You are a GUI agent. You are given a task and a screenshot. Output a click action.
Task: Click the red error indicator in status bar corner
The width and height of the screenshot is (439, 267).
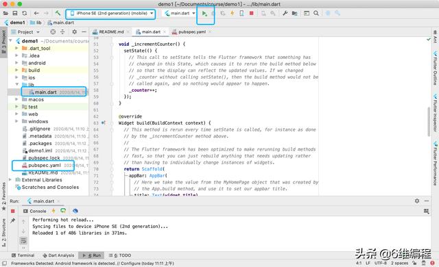pyautogui.click(x=433, y=263)
